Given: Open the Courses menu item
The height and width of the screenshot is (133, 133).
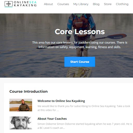Looking at the screenshot, I should tap(63, 4).
